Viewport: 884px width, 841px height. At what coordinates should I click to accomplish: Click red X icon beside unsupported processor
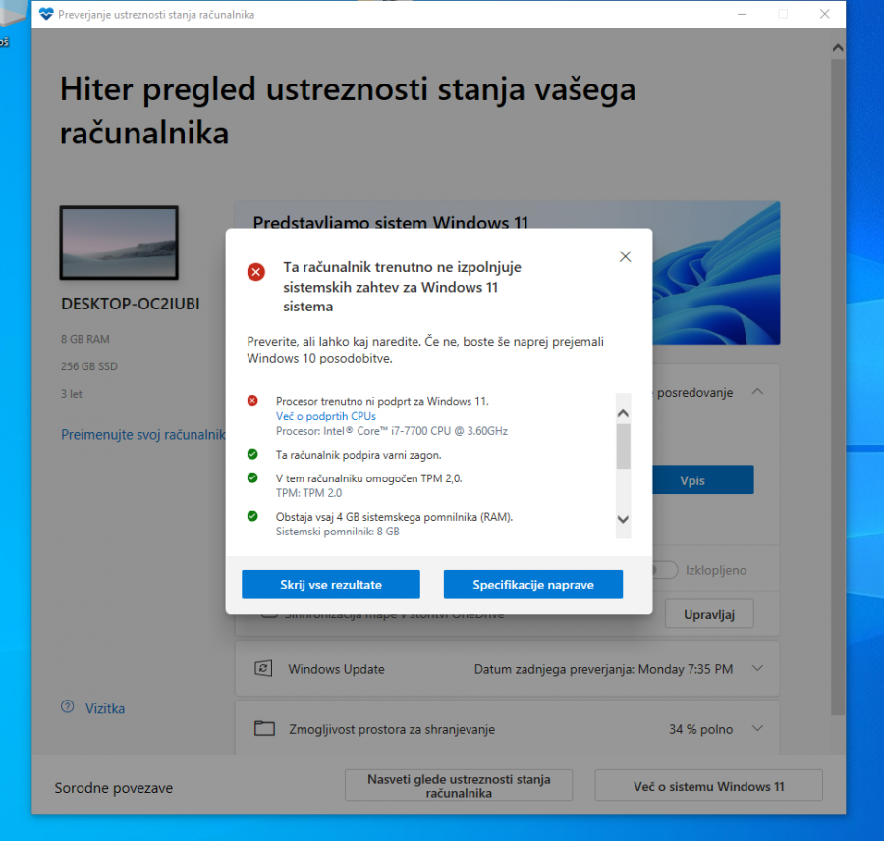point(252,401)
